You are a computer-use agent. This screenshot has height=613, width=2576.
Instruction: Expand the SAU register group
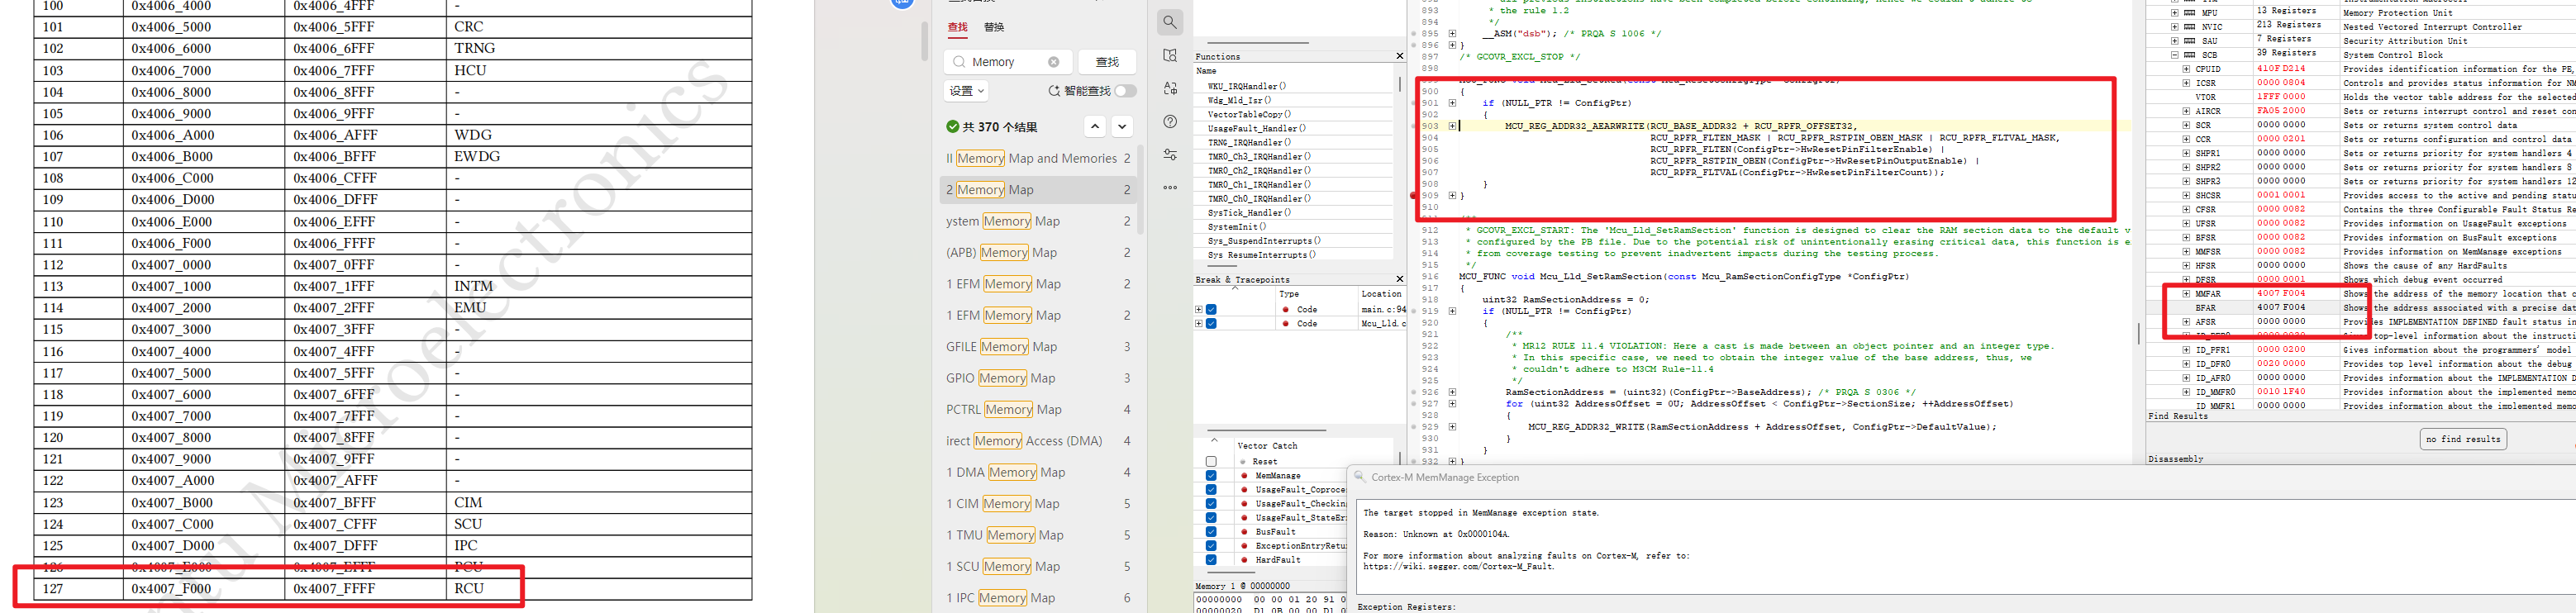click(2174, 41)
